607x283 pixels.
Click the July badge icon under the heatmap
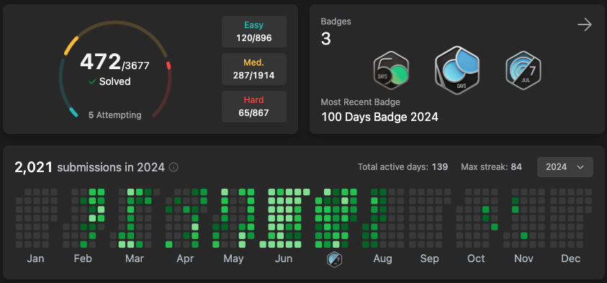click(333, 259)
